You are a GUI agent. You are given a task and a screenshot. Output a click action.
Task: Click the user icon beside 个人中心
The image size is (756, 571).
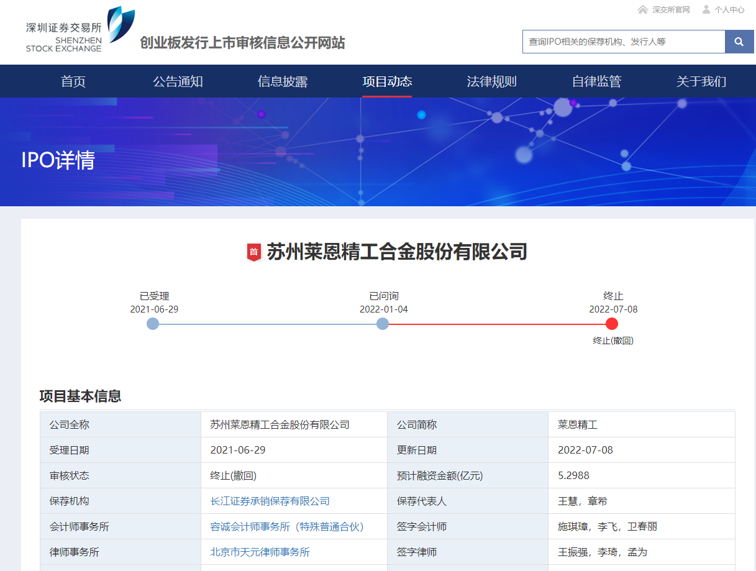coord(706,9)
